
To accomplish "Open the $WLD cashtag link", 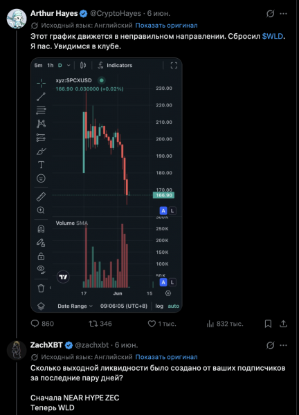I will click(x=273, y=36).
